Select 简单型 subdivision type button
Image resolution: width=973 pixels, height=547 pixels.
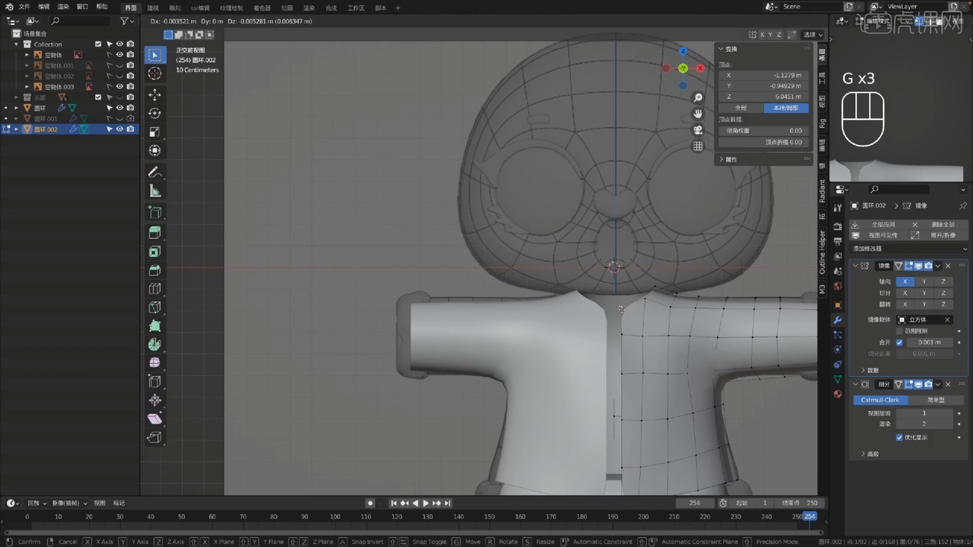936,400
